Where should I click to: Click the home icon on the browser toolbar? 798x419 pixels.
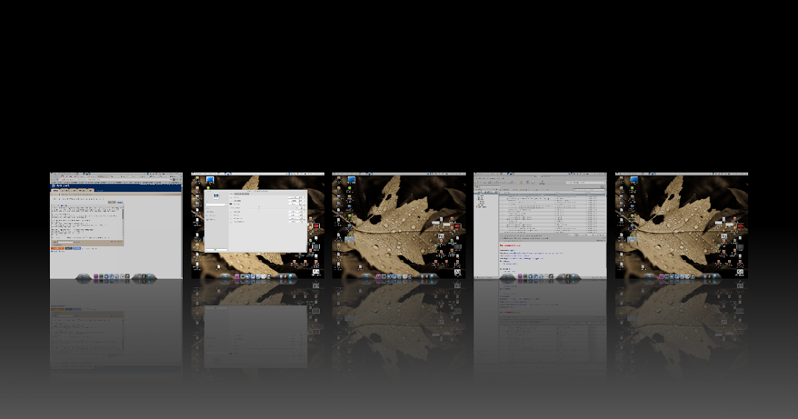(181, 180)
